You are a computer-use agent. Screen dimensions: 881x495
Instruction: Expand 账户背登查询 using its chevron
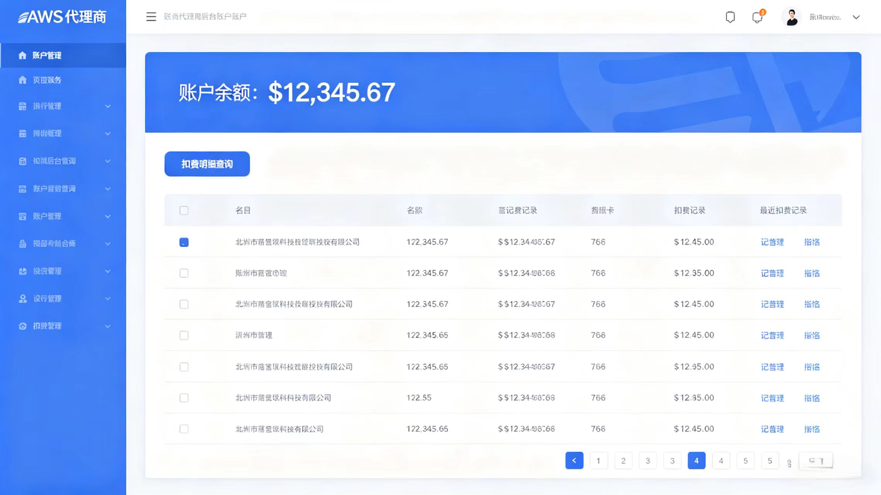point(108,189)
